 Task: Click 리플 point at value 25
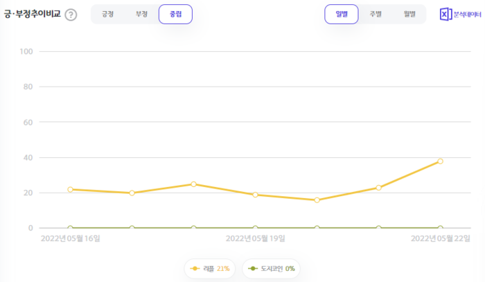[193, 184]
